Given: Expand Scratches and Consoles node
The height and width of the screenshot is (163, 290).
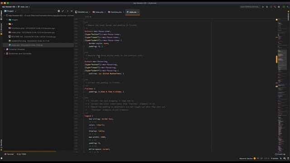Looking at the screenshot, I should [x=5, y=53].
